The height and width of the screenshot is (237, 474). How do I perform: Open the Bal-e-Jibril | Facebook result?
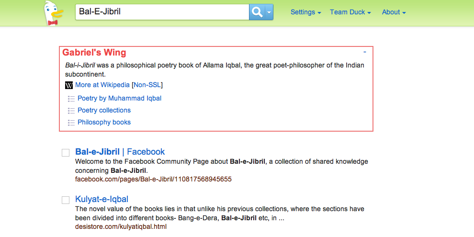point(120,151)
